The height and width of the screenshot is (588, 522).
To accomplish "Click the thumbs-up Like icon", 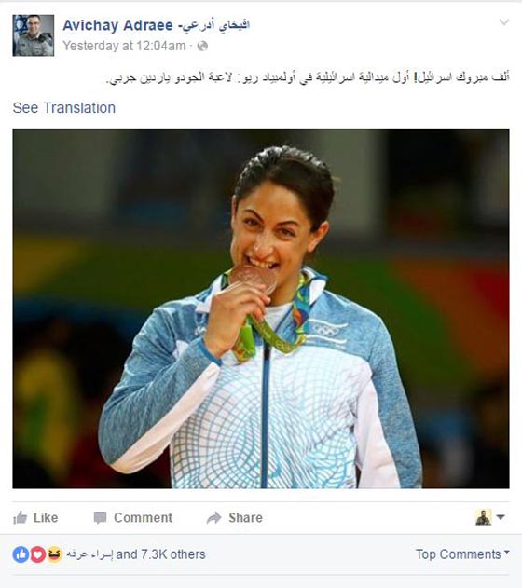I will coord(20,518).
